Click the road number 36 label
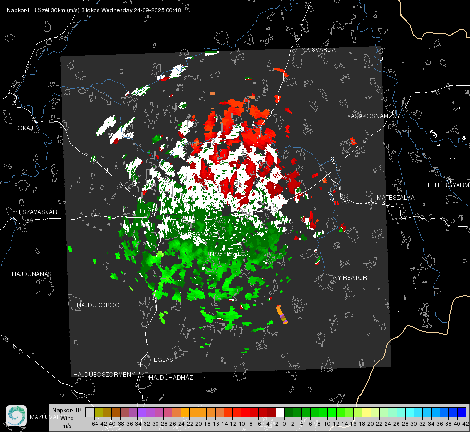The image size is (470, 432). [30, 221]
